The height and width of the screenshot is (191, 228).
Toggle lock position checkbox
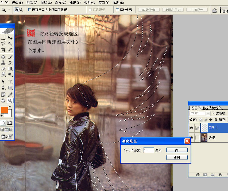tap(211, 120)
